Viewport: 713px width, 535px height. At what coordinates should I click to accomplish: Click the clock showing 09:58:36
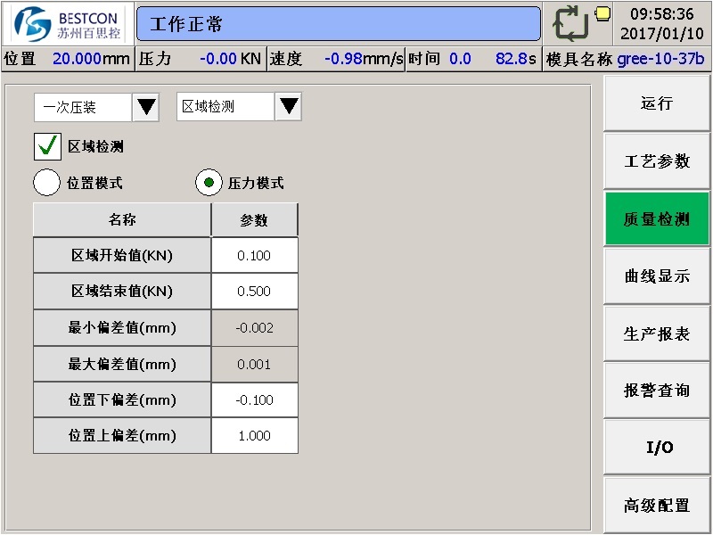pos(662,14)
